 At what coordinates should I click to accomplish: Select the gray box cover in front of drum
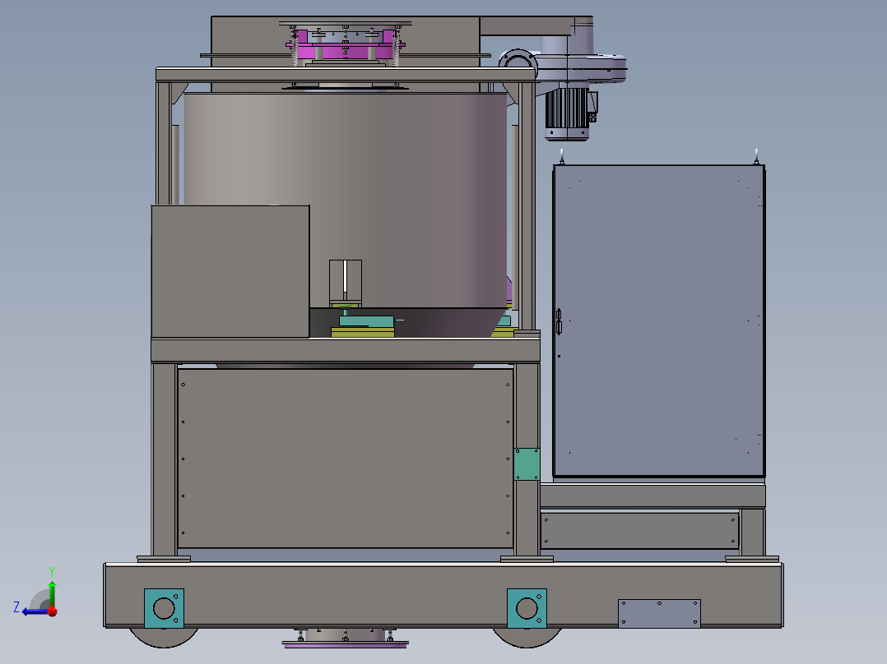230,272
